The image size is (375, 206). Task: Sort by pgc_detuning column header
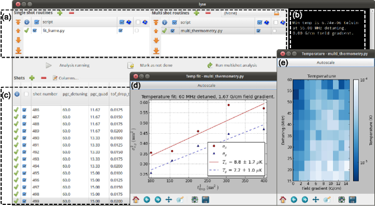(x=75, y=94)
